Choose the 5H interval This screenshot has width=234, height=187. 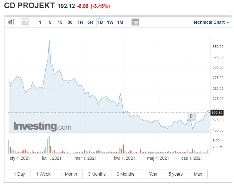90,23
